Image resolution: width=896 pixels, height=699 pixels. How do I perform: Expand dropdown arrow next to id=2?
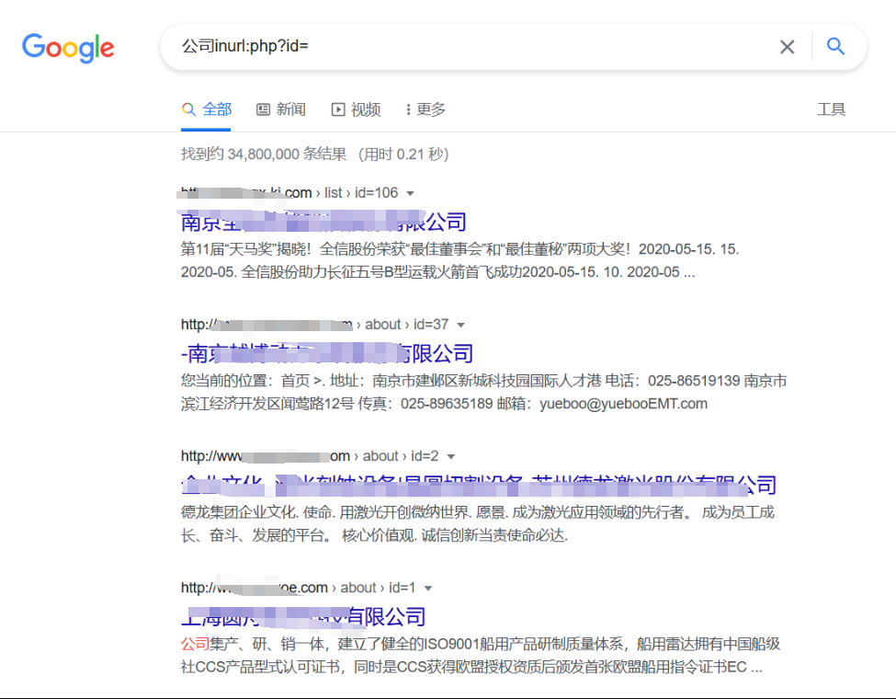click(451, 456)
